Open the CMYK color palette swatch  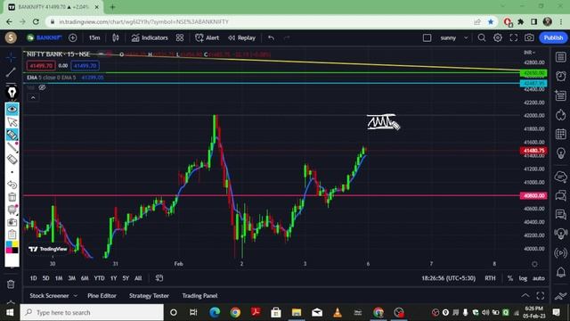point(12,247)
